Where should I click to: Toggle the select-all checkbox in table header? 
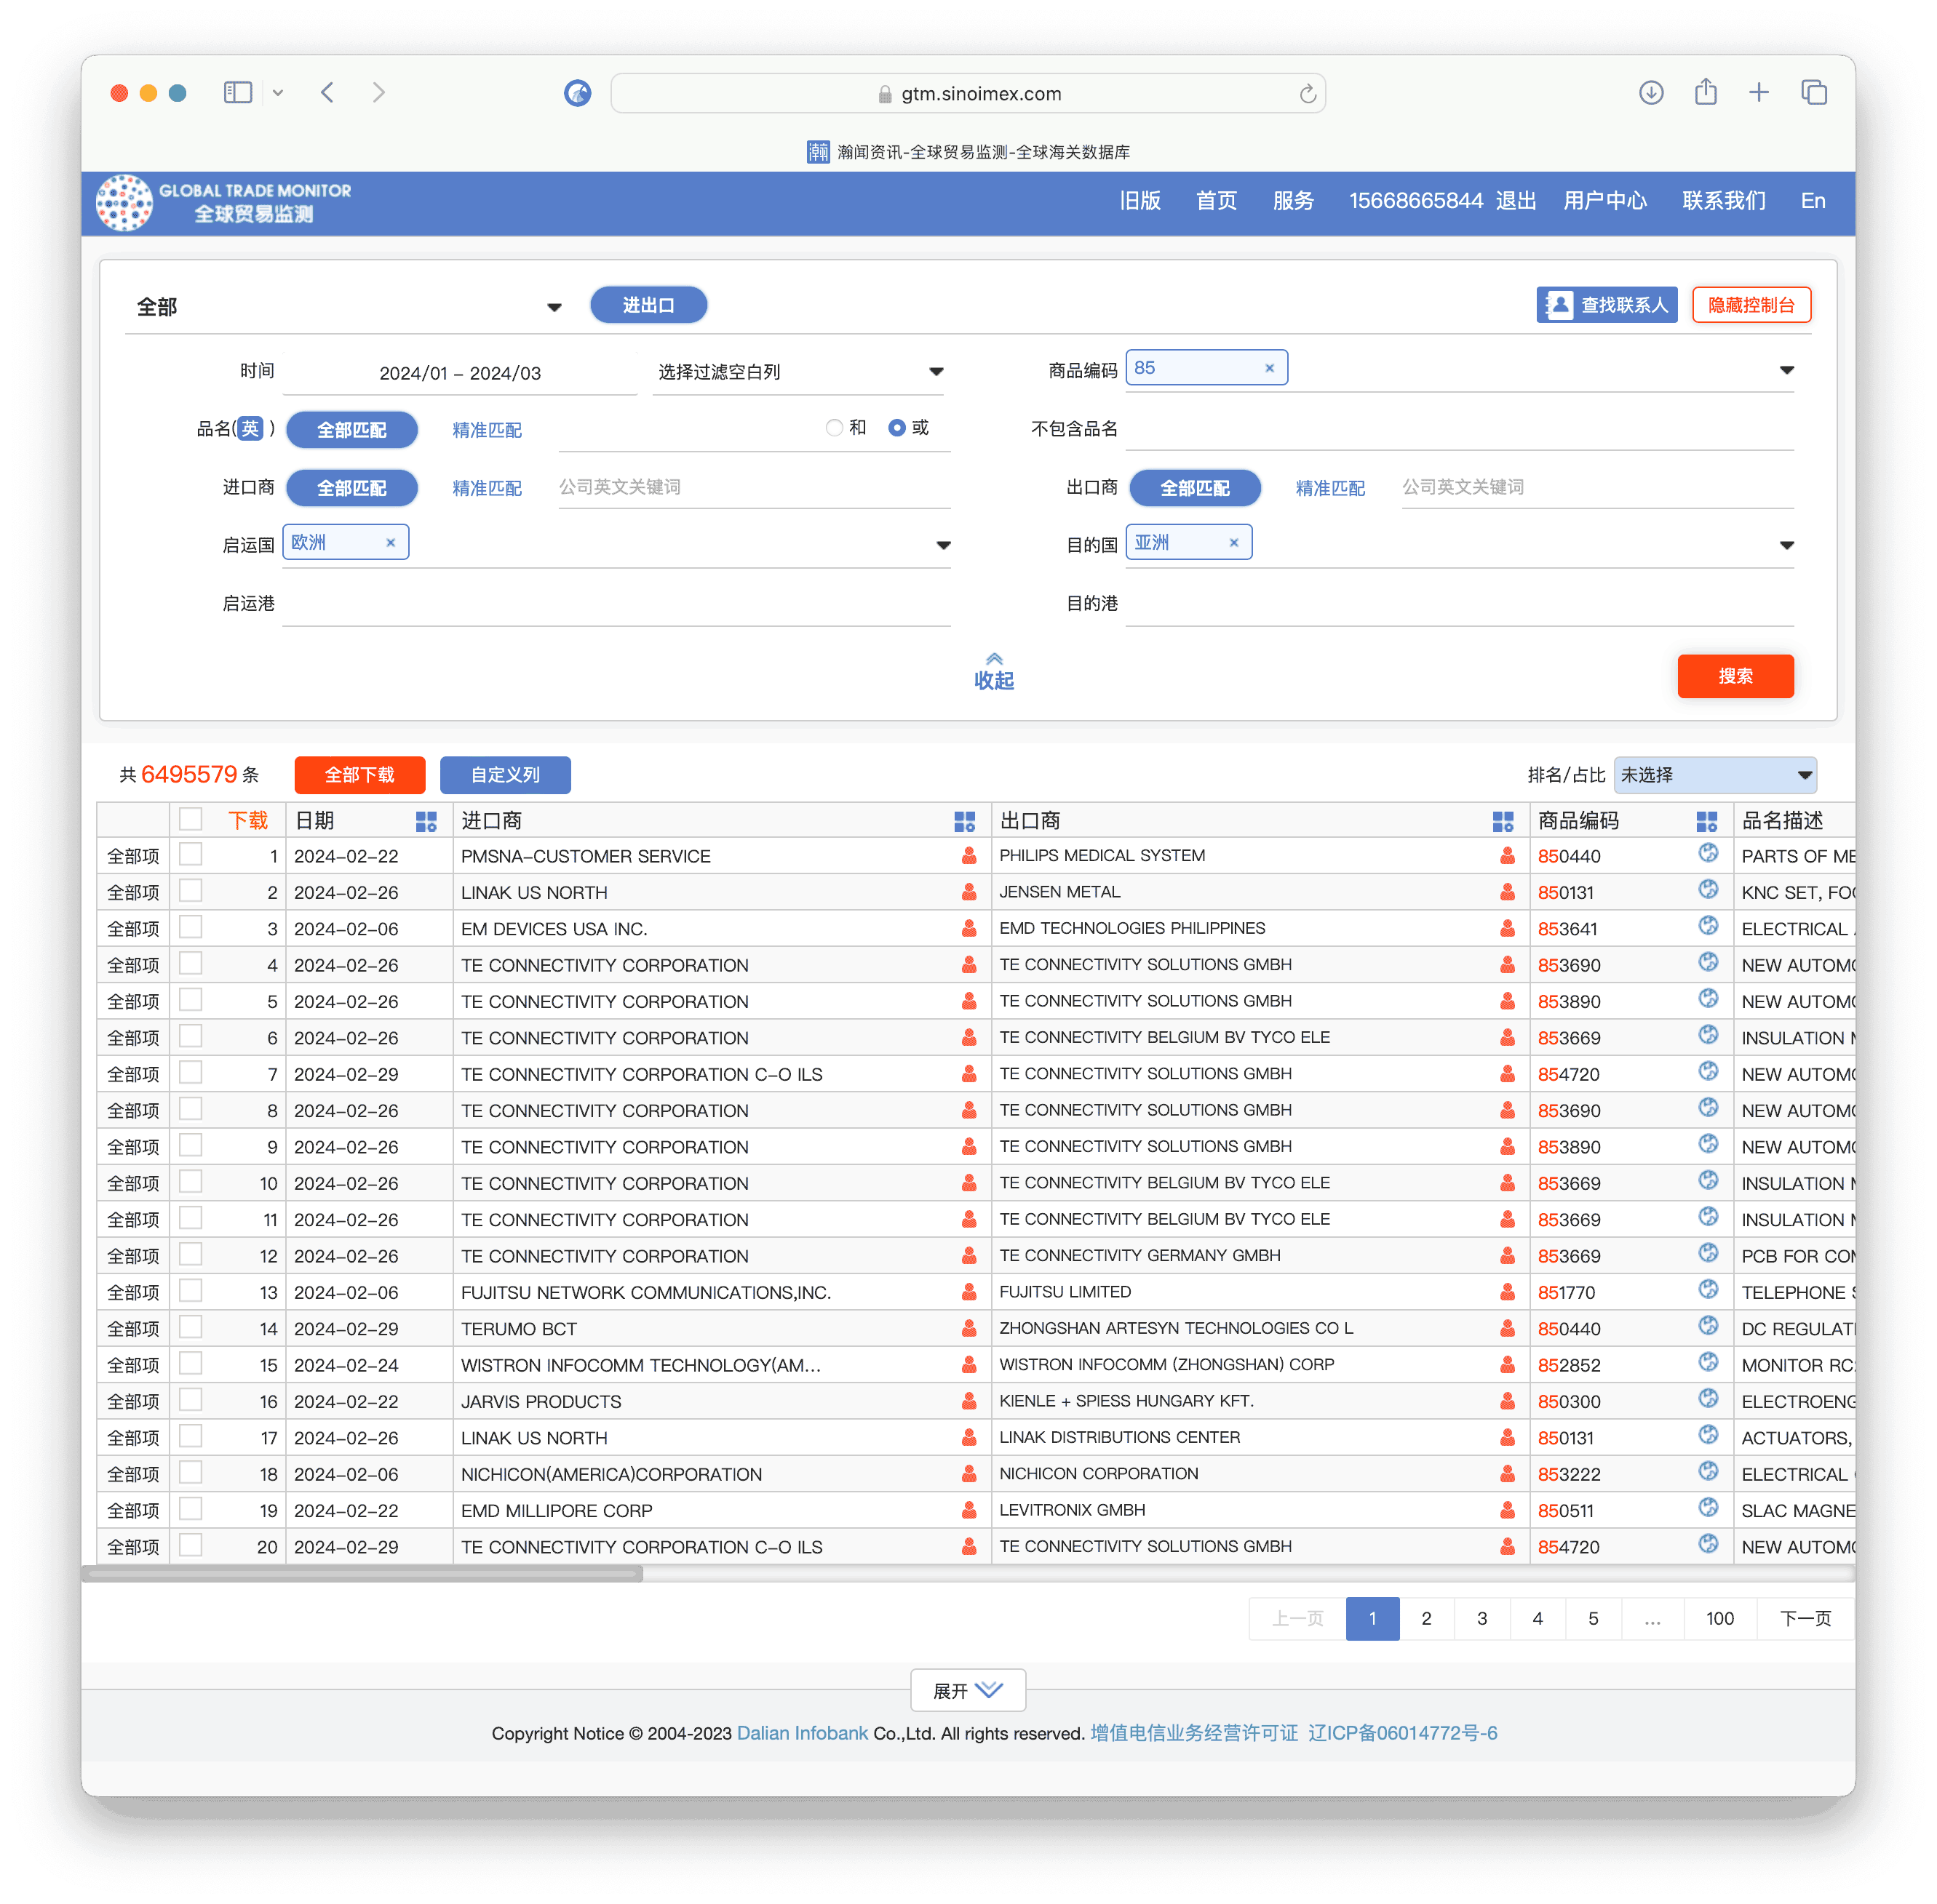(190, 820)
